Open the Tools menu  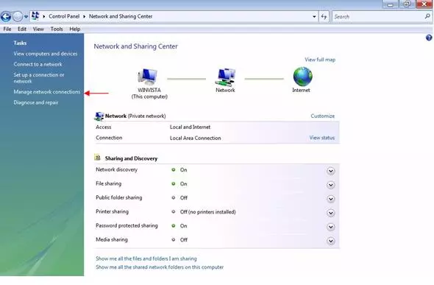57,29
